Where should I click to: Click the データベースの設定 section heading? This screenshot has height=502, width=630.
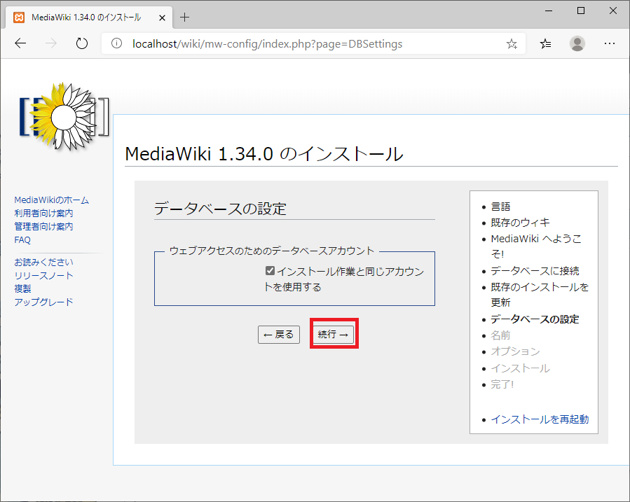[220, 209]
